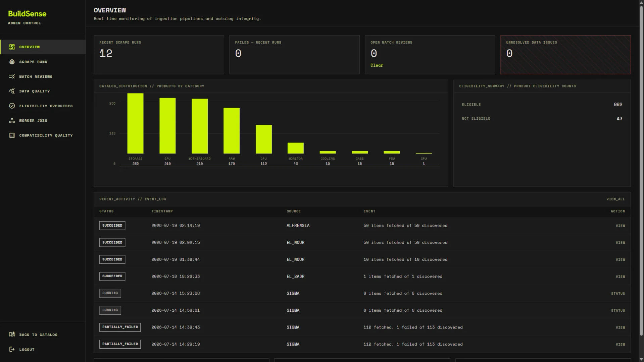
Task: Click the Back to Catalog book icon
Action: 12,335
